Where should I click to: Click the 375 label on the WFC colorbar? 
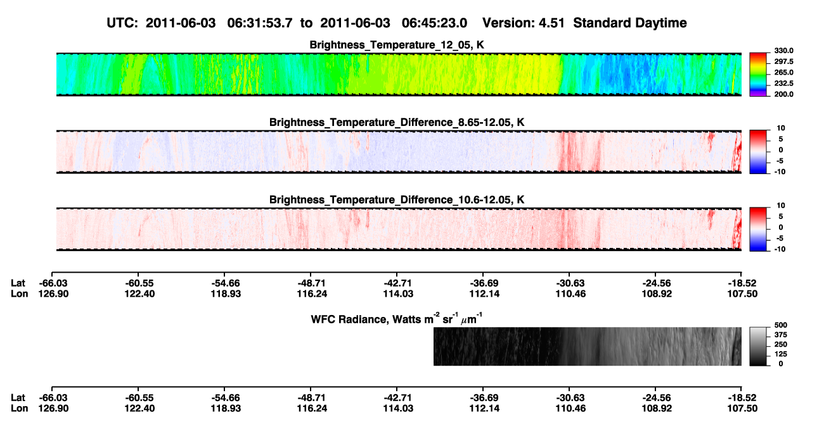pyautogui.click(x=780, y=335)
